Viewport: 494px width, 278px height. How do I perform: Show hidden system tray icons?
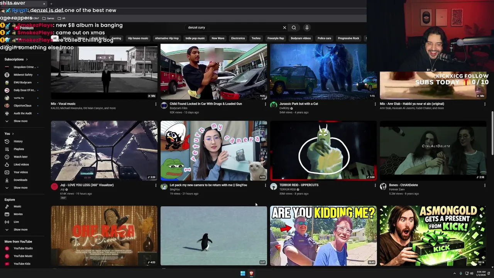click(x=454, y=273)
